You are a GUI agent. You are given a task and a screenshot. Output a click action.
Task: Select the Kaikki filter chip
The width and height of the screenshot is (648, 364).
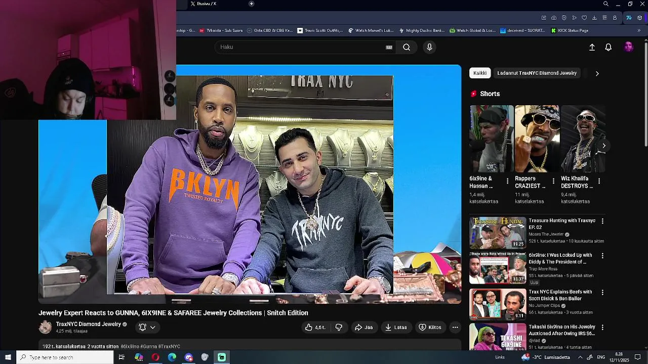[480, 73]
